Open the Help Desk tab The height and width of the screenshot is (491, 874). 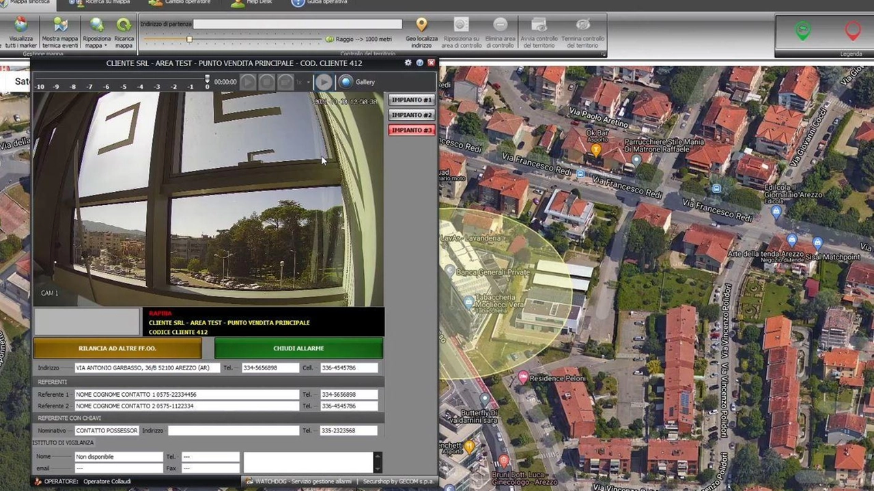pyautogui.click(x=252, y=3)
